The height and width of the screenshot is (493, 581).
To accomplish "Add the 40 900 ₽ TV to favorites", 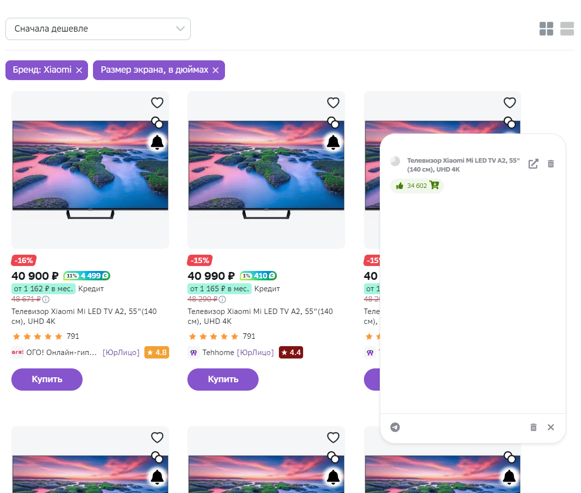I will [x=157, y=103].
